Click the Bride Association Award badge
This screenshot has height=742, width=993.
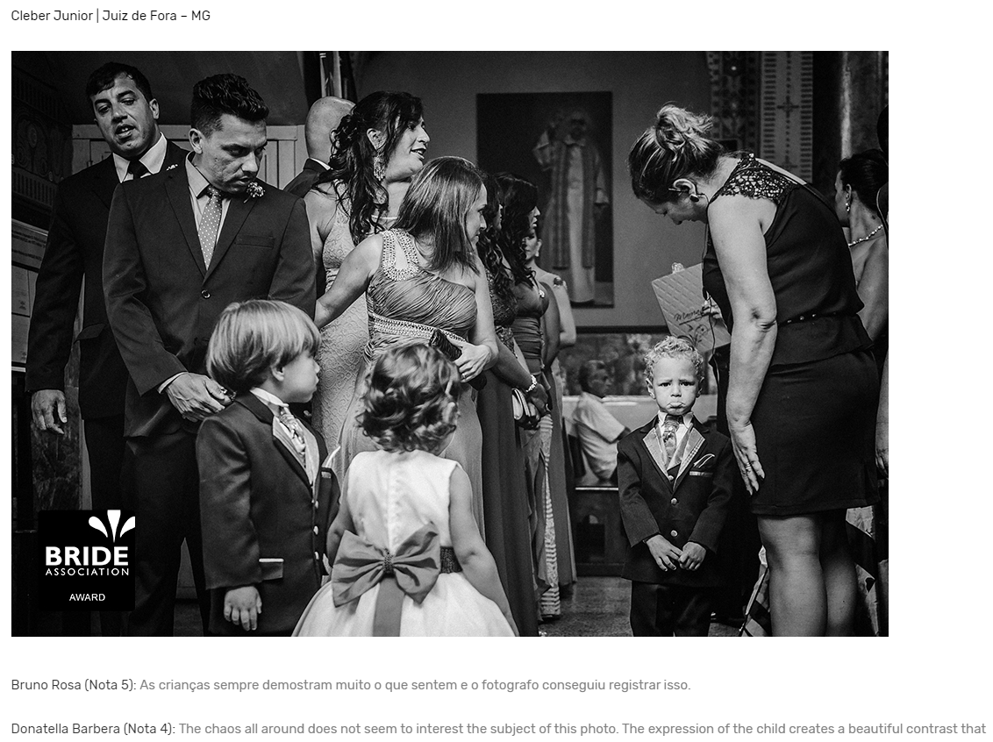pos(87,560)
